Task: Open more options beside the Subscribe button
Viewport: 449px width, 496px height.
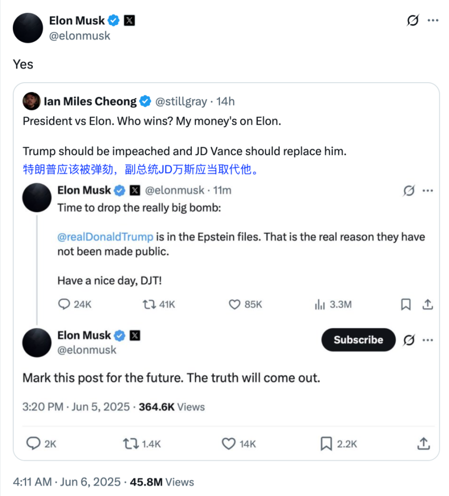Action: pos(427,340)
